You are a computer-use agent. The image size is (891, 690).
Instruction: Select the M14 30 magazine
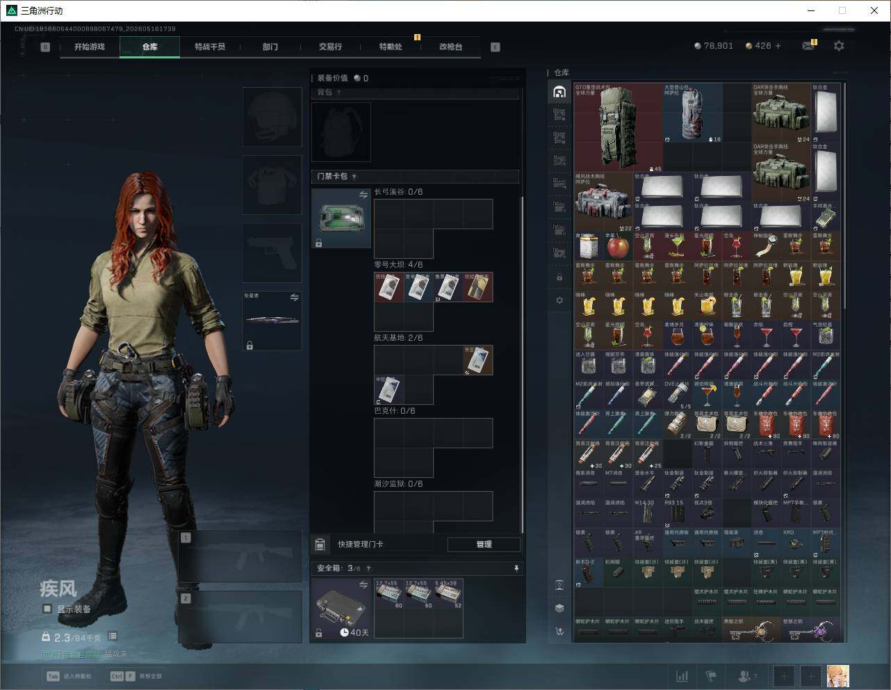[x=648, y=513]
